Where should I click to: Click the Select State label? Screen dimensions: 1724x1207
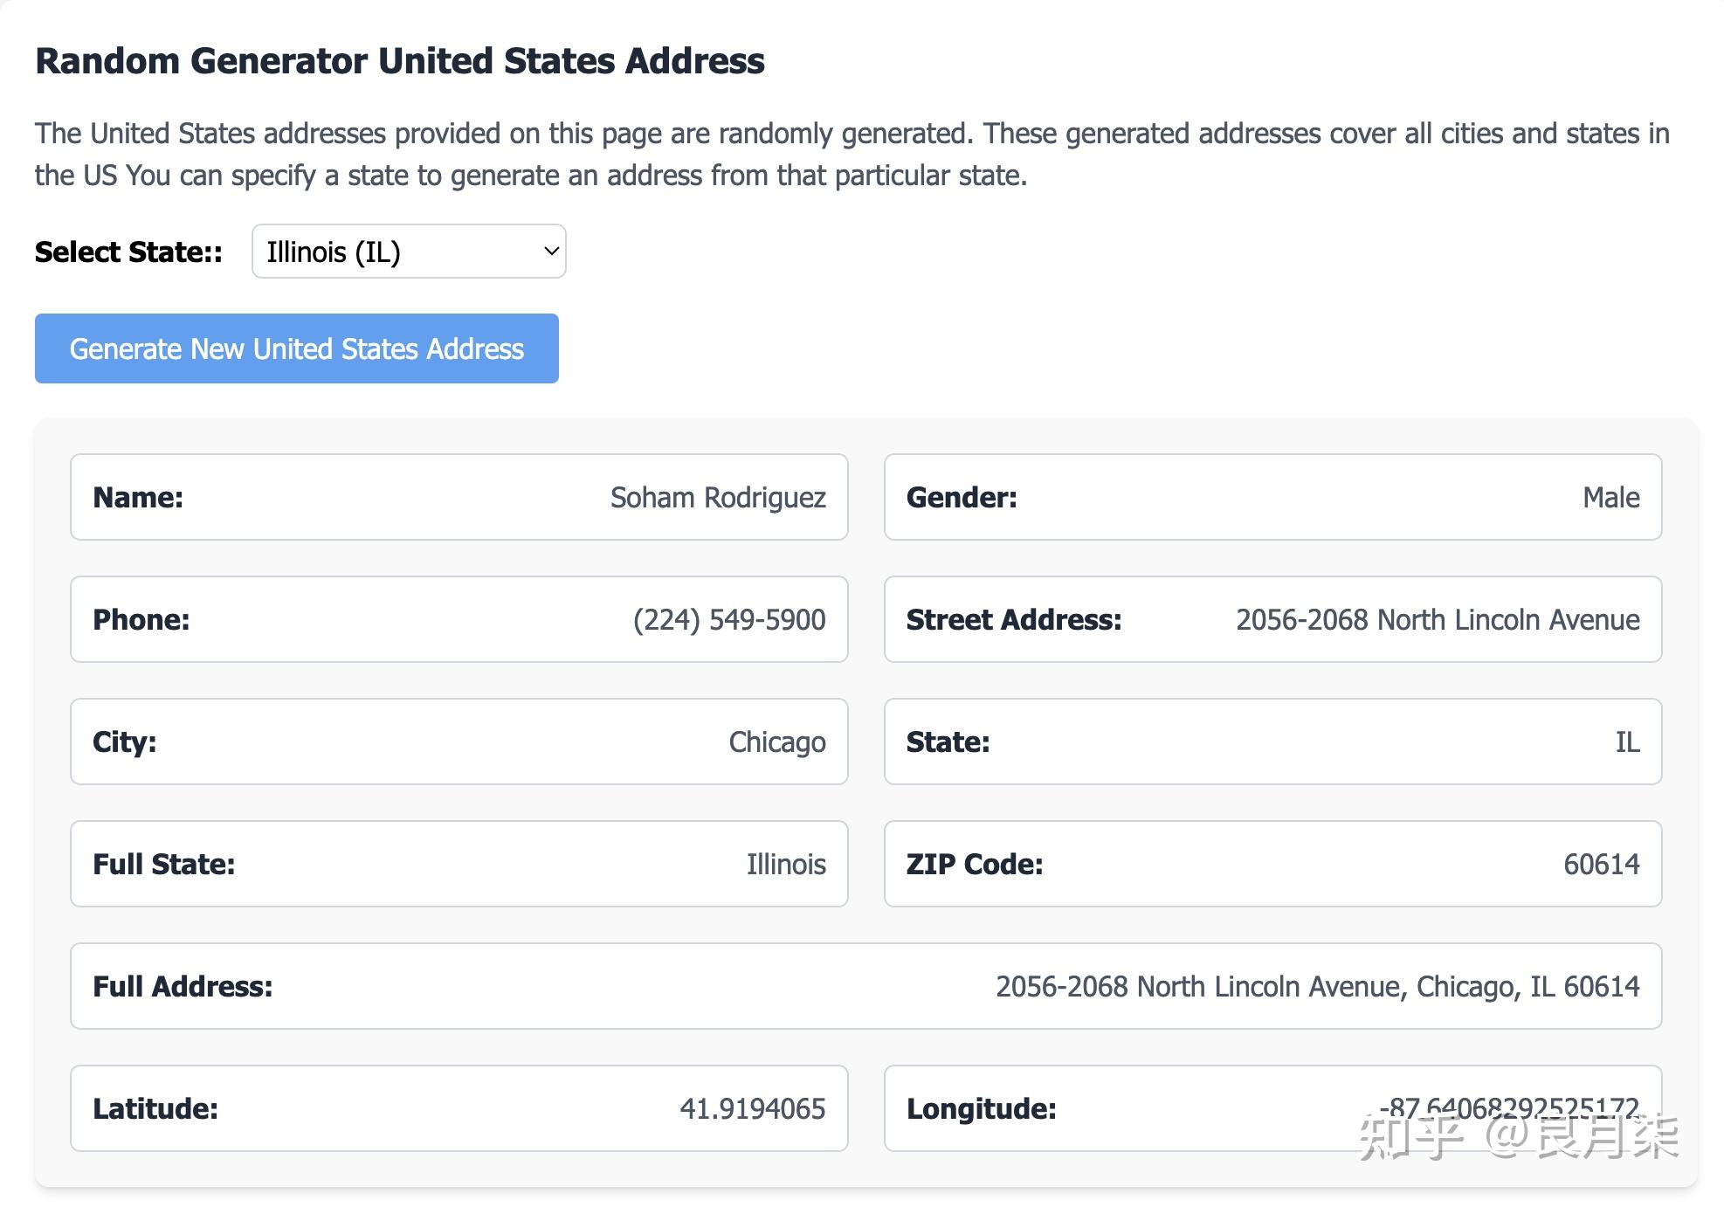[x=128, y=252]
